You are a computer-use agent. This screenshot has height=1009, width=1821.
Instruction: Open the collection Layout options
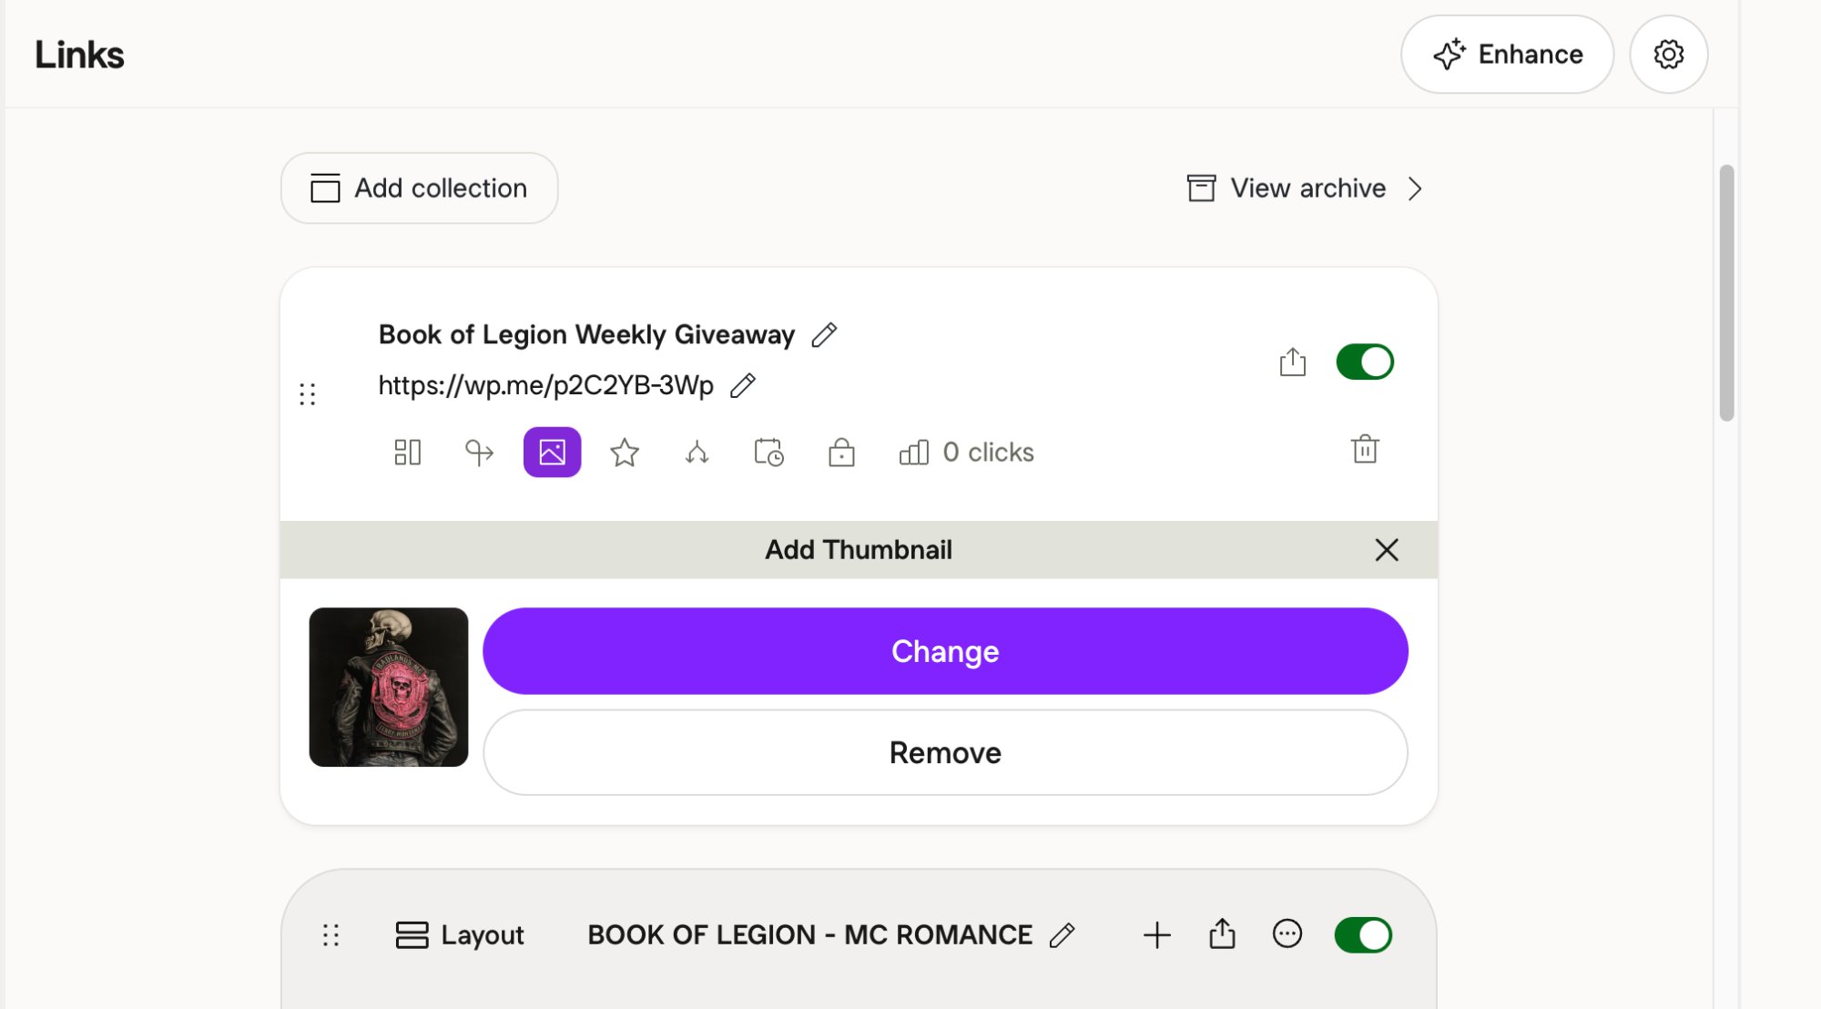coord(460,935)
